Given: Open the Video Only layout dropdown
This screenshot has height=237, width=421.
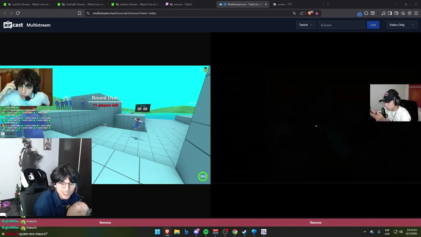Looking at the screenshot, I should [402, 25].
